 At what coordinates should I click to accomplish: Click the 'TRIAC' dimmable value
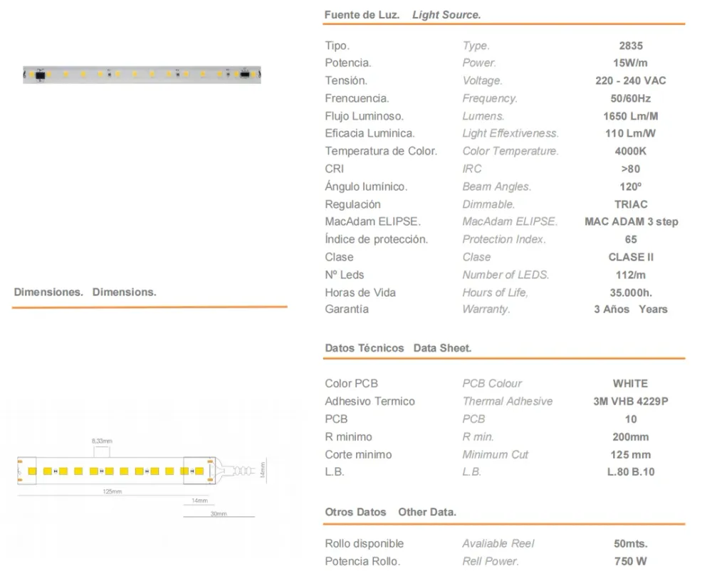[631, 204]
